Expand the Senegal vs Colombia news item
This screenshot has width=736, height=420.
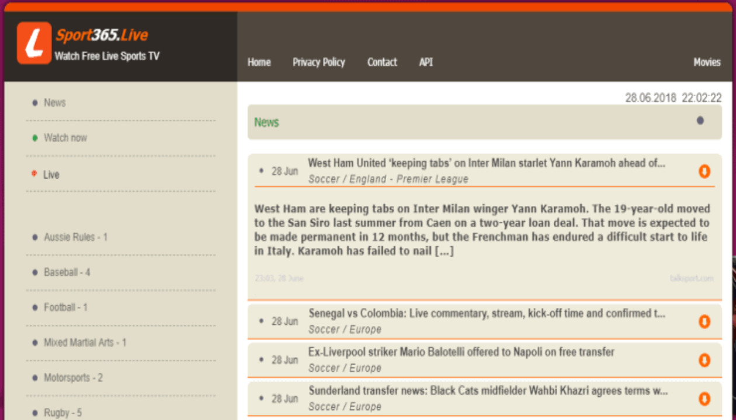point(704,321)
